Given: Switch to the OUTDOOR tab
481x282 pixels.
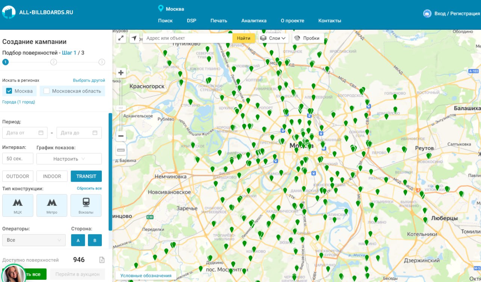Looking at the screenshot, I should pos(18,176).
